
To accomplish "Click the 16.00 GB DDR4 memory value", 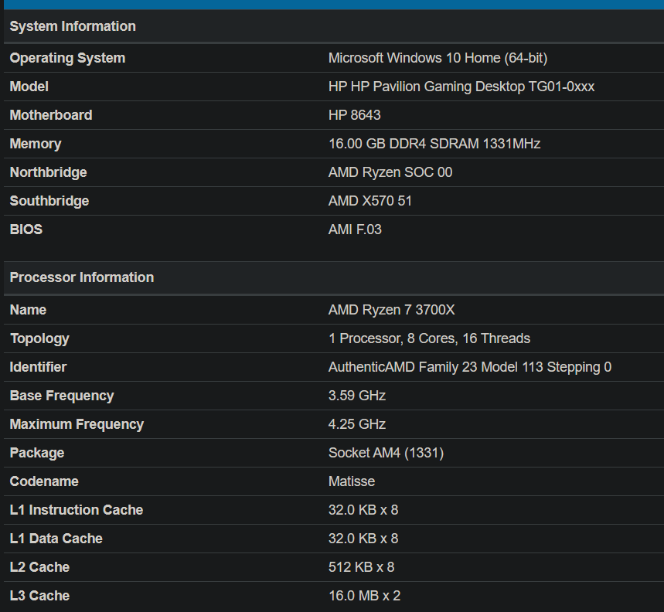I will point(434,144).
